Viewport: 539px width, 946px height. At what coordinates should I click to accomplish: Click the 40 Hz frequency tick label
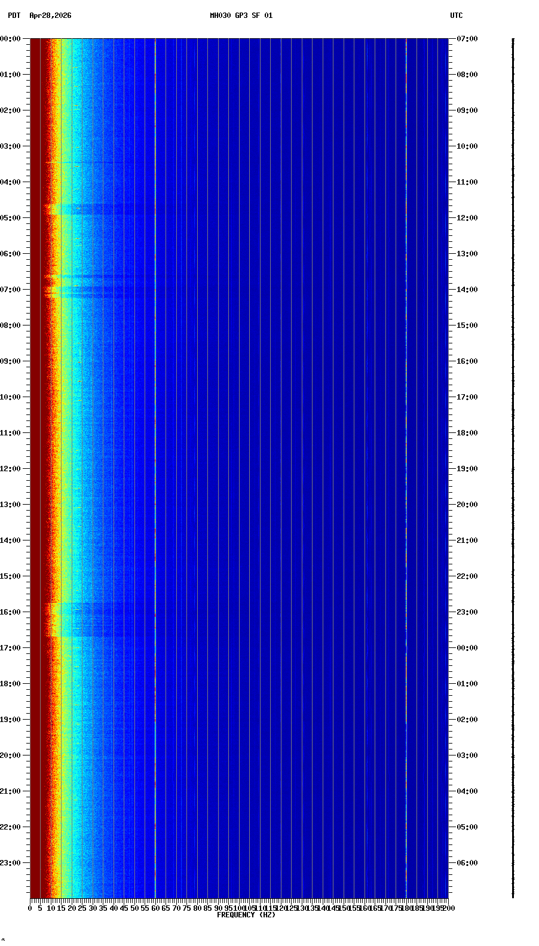point(114,908)
